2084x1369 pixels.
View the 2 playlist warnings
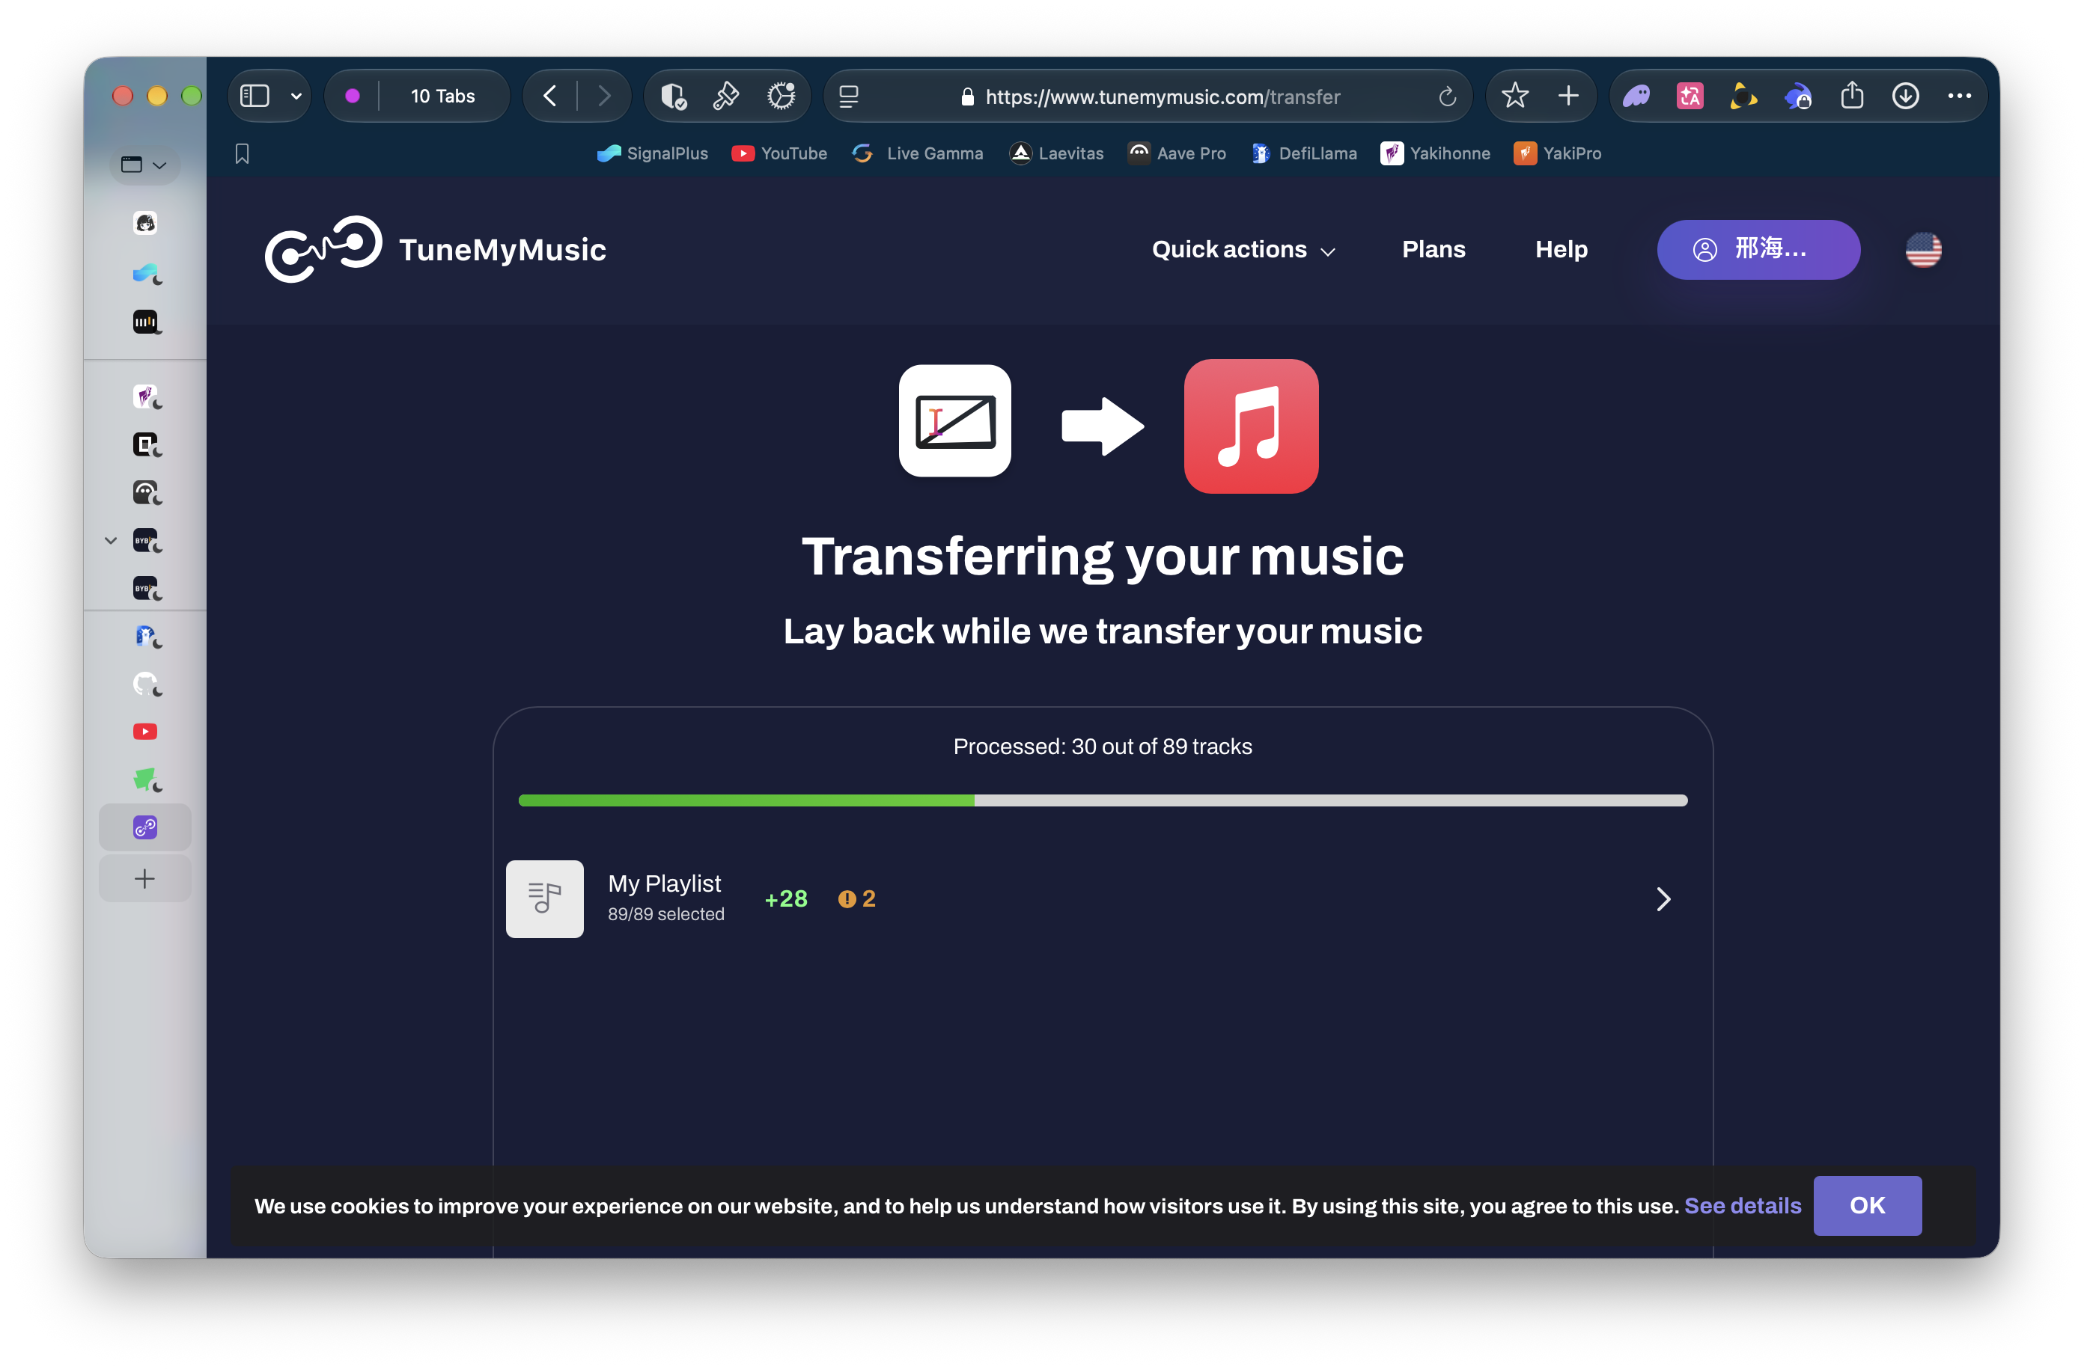[x=856, y=899]
